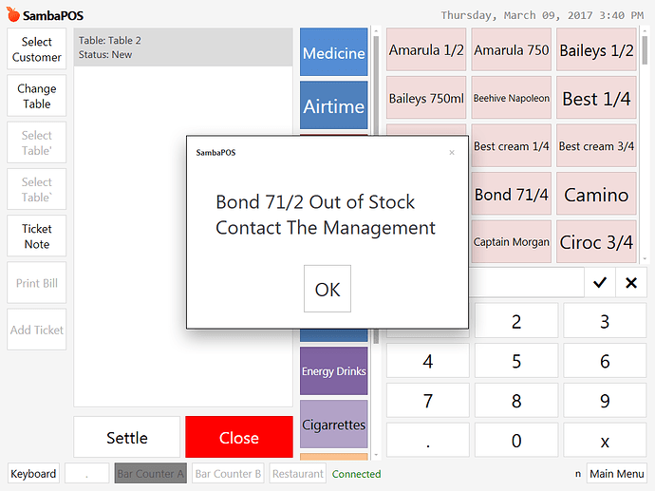Click Select Customer

click(37, 49)
